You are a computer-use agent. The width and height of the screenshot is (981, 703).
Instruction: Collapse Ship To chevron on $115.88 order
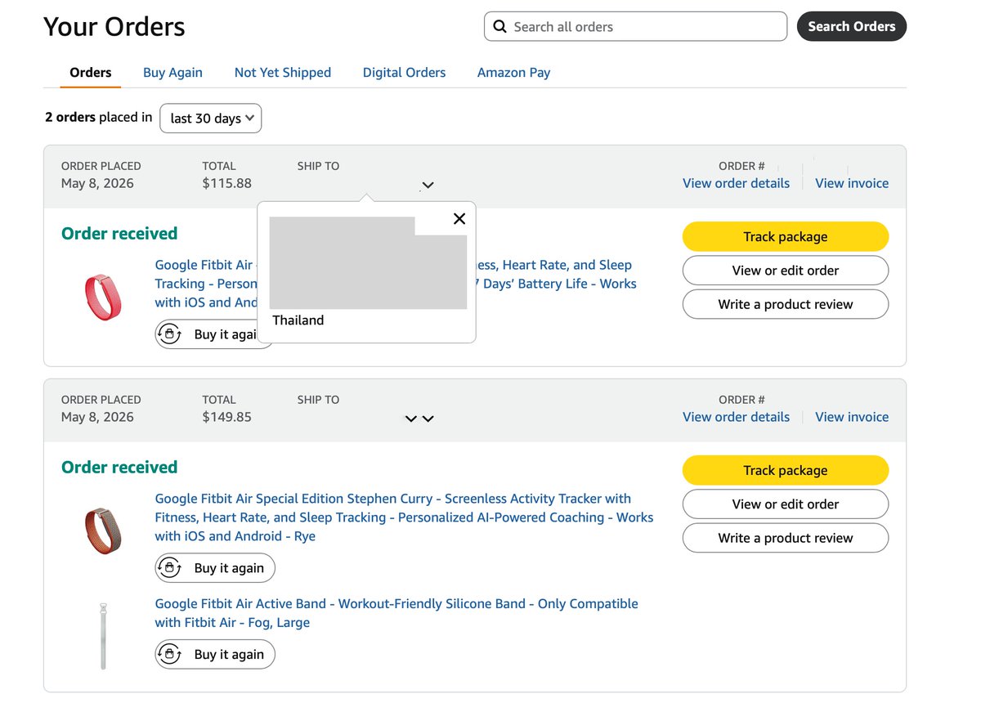click(x=428, y=185)
